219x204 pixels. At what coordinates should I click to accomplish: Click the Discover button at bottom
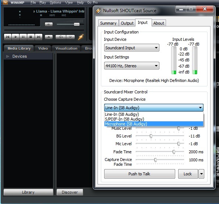(70, 192)
